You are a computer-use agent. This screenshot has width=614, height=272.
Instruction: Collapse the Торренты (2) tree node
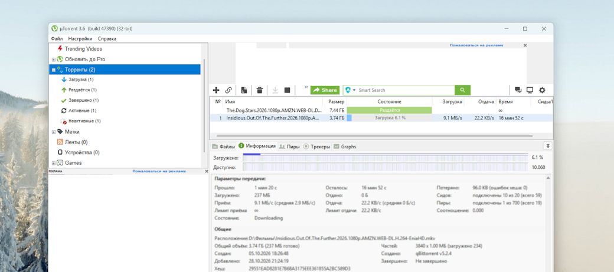[x=54, y=70]
